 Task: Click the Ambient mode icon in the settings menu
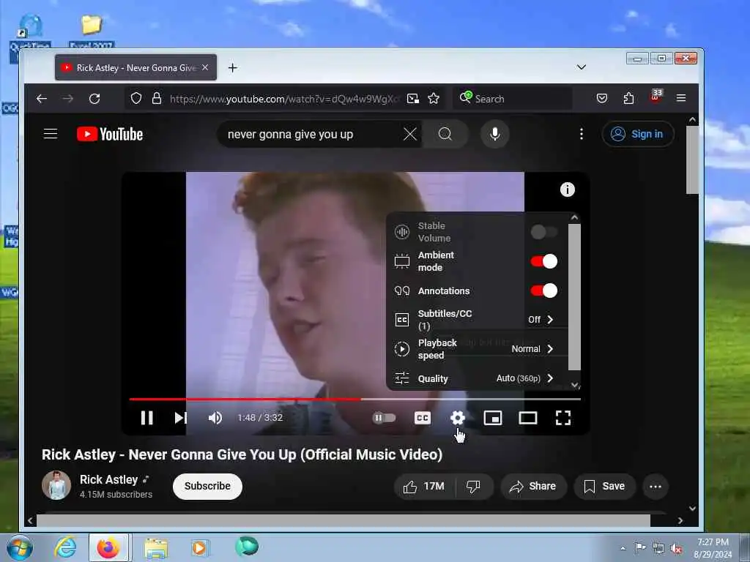point(402,261)
